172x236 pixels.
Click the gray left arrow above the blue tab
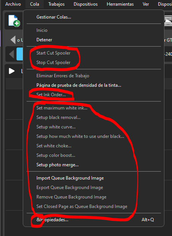click(13, 40)
